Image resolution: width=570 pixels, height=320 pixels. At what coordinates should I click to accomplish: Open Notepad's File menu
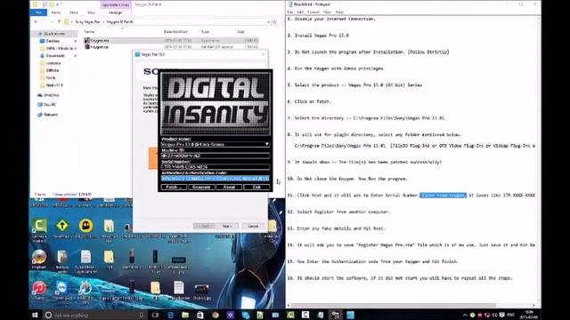290,12
